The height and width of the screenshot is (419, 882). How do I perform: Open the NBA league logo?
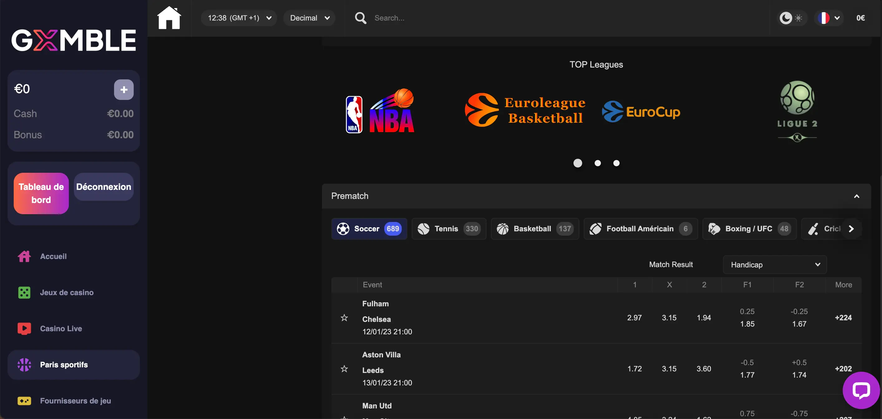(380, 111)
